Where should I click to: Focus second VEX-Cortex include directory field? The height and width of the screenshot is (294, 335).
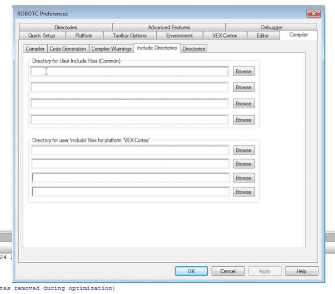pyautogui.click(x=130, y=164)
